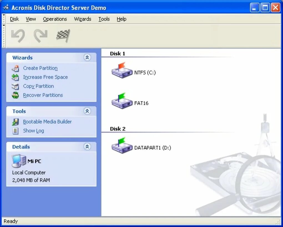Open the View menu
Viewport: 283px width, 227px height.
(x=31, y=19)
